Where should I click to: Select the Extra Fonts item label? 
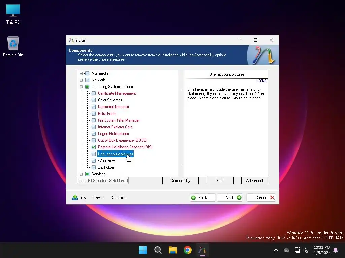point(107,114)
